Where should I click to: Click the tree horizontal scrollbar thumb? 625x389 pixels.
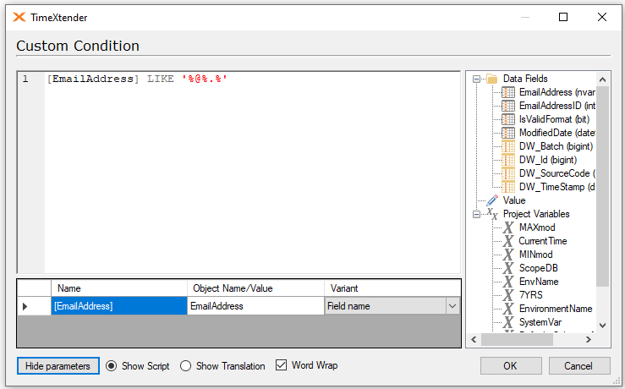click(517, 340)
